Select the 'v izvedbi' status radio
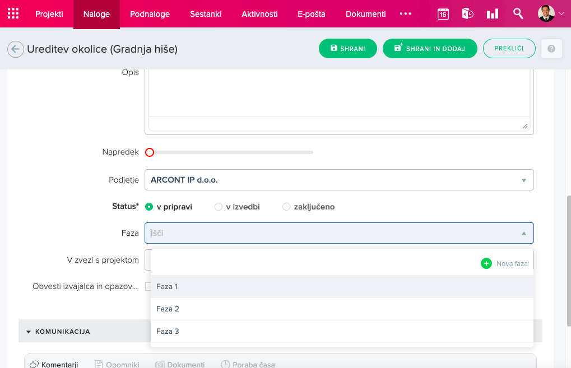Screen dimensions: 571x368 (219, 207)
